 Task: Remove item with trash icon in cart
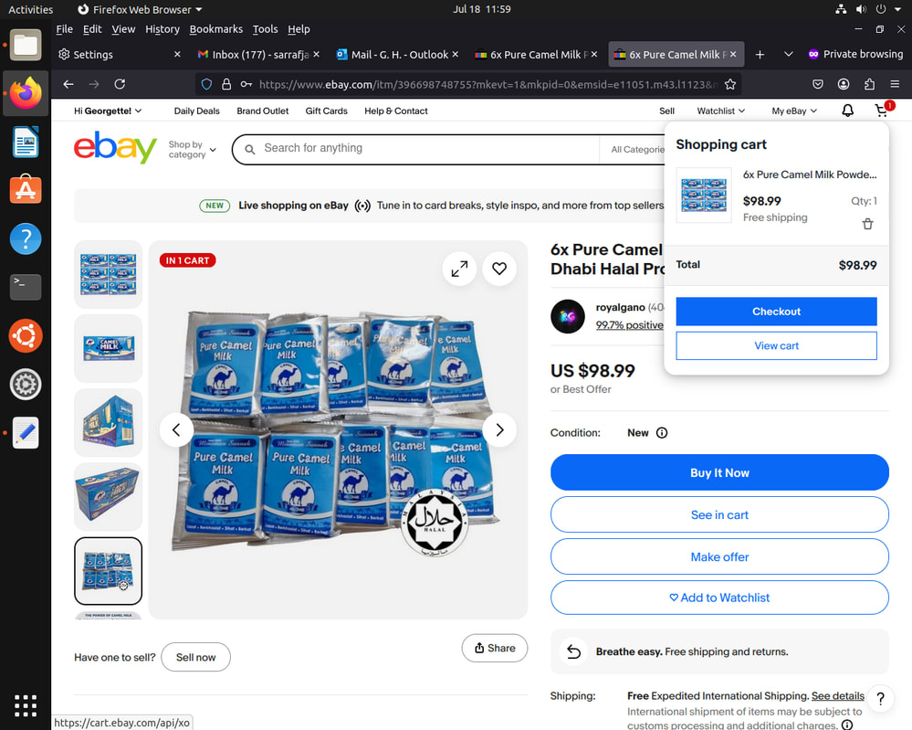[x=868, y=224]
